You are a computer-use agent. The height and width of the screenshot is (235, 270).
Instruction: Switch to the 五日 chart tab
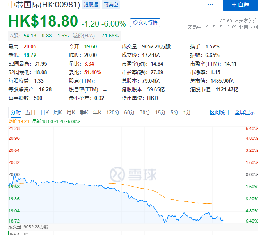[x=30, y=112]
